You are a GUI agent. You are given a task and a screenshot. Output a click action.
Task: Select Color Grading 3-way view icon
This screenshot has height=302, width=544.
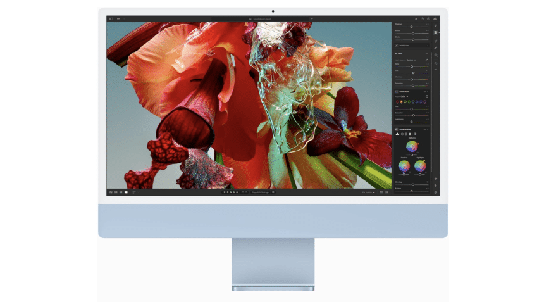tap(397, 134)
